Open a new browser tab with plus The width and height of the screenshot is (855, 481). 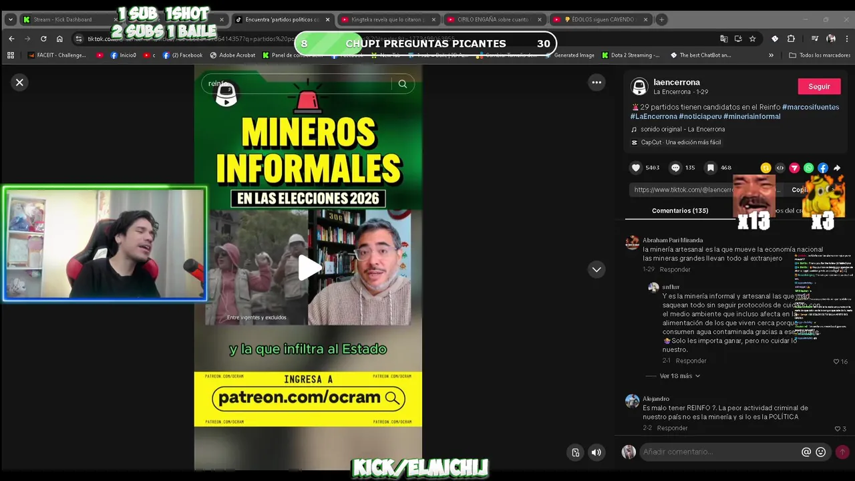pyautogui.click(x=661, y=19)
